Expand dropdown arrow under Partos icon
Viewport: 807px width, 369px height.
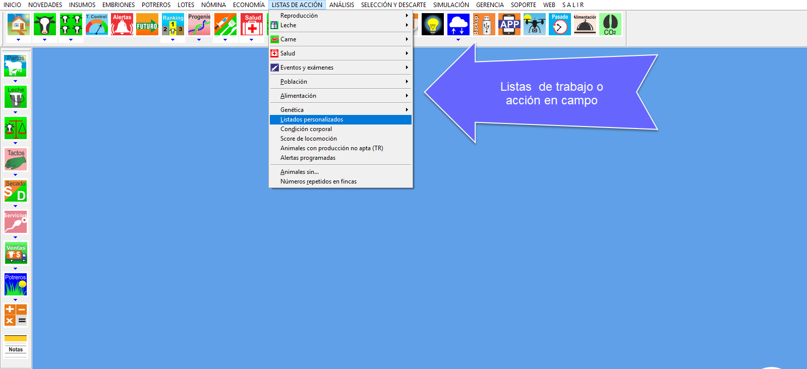click(16, 81)
